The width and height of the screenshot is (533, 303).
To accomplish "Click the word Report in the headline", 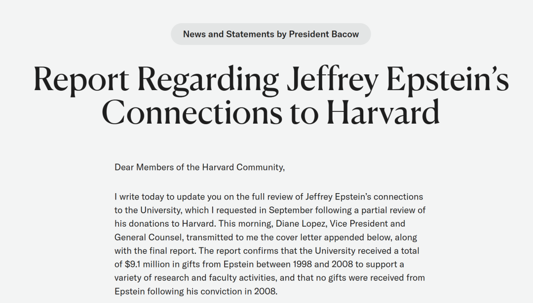I will pyautogui.click(x=81, y=79).
